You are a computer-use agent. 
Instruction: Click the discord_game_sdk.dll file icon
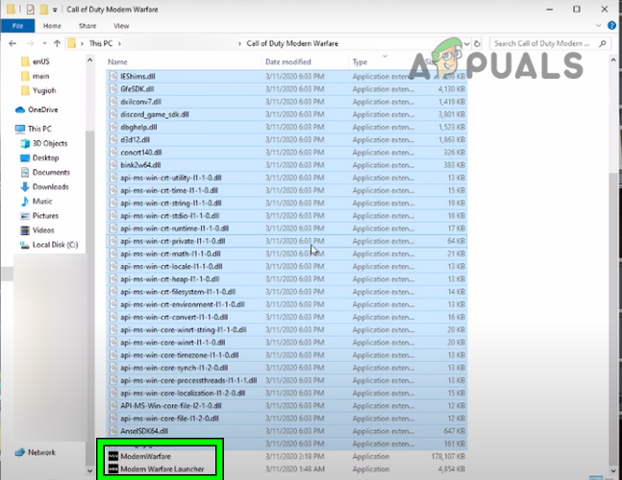pos(113,114)
